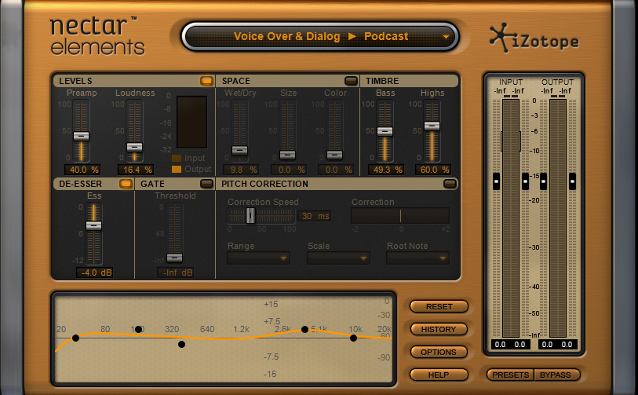Image resolution: width=638 pixels, height=395 pixels.
Task: Click the nectar elements logo
Action: 97,36
